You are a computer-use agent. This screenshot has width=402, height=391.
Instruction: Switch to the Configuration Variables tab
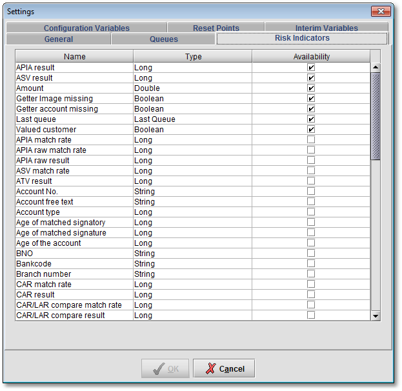86,28
